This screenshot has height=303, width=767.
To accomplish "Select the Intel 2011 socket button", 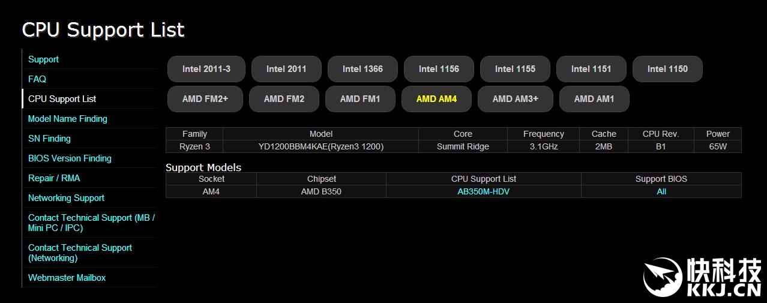I will (286, 69).
